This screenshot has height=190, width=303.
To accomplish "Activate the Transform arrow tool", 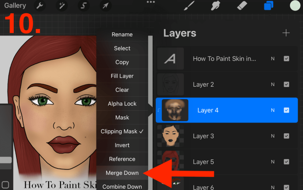I will pyautogui.click(x=105, y=6).
